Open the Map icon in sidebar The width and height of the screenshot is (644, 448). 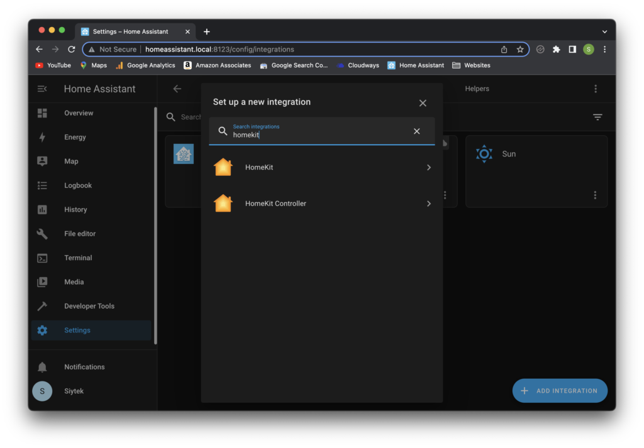[x=42, y=161]
